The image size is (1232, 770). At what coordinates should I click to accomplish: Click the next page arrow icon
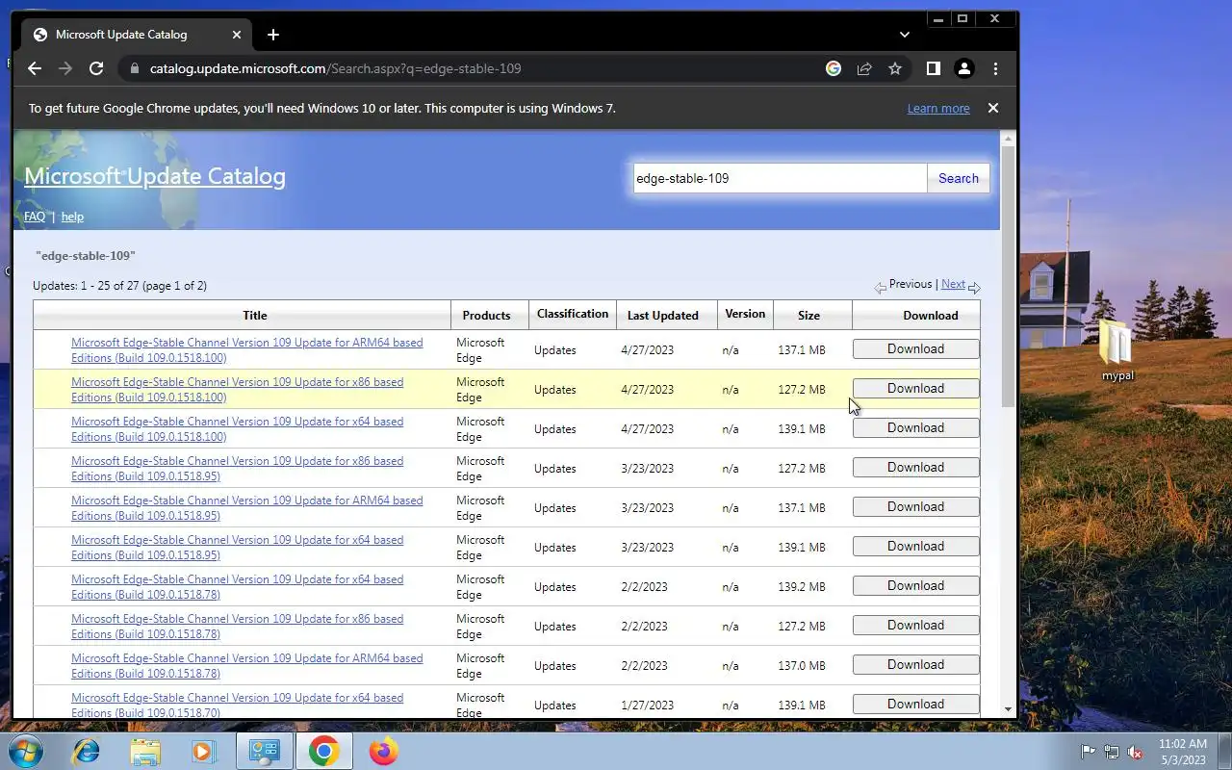tap(974, 288)
